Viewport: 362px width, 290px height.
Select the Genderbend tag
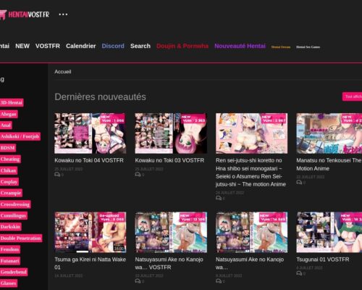pos(14,272)
